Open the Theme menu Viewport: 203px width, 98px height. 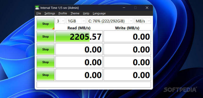pyautogui.click(x=75, y=13)
